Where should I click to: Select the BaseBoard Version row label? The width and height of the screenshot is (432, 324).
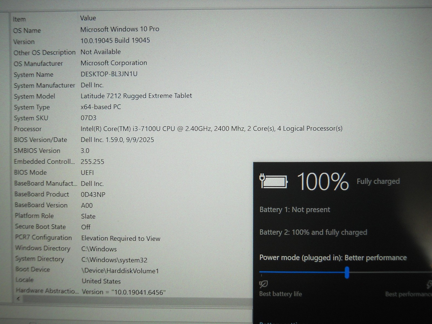41,205
